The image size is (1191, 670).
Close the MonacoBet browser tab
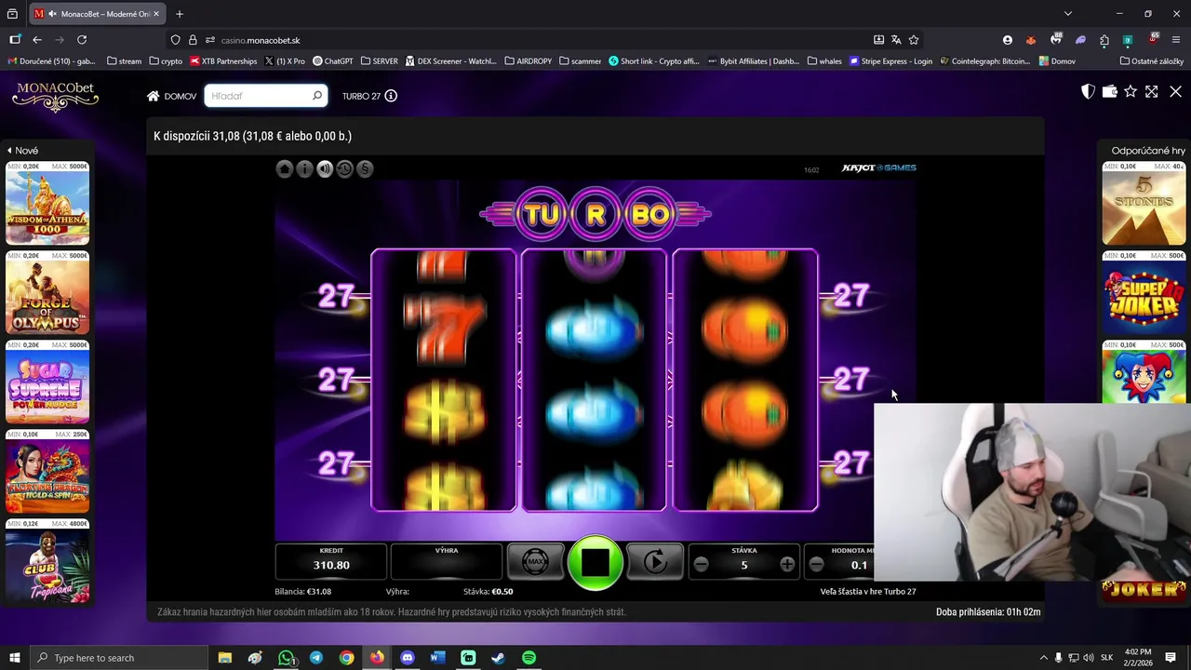pyautogui.click(x=156, y=14)
